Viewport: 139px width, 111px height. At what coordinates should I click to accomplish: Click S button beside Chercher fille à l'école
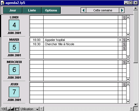pos(124,44)
